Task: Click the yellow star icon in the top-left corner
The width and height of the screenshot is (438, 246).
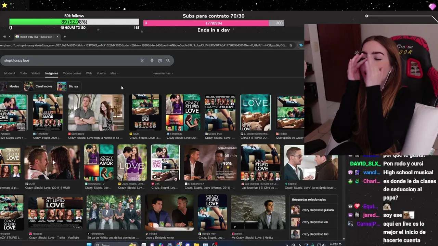Action: point(4,5)
